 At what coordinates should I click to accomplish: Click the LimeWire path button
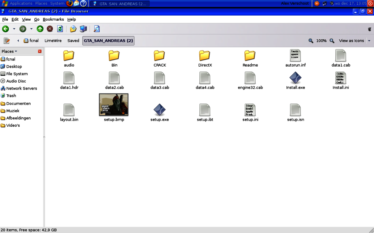53,40
